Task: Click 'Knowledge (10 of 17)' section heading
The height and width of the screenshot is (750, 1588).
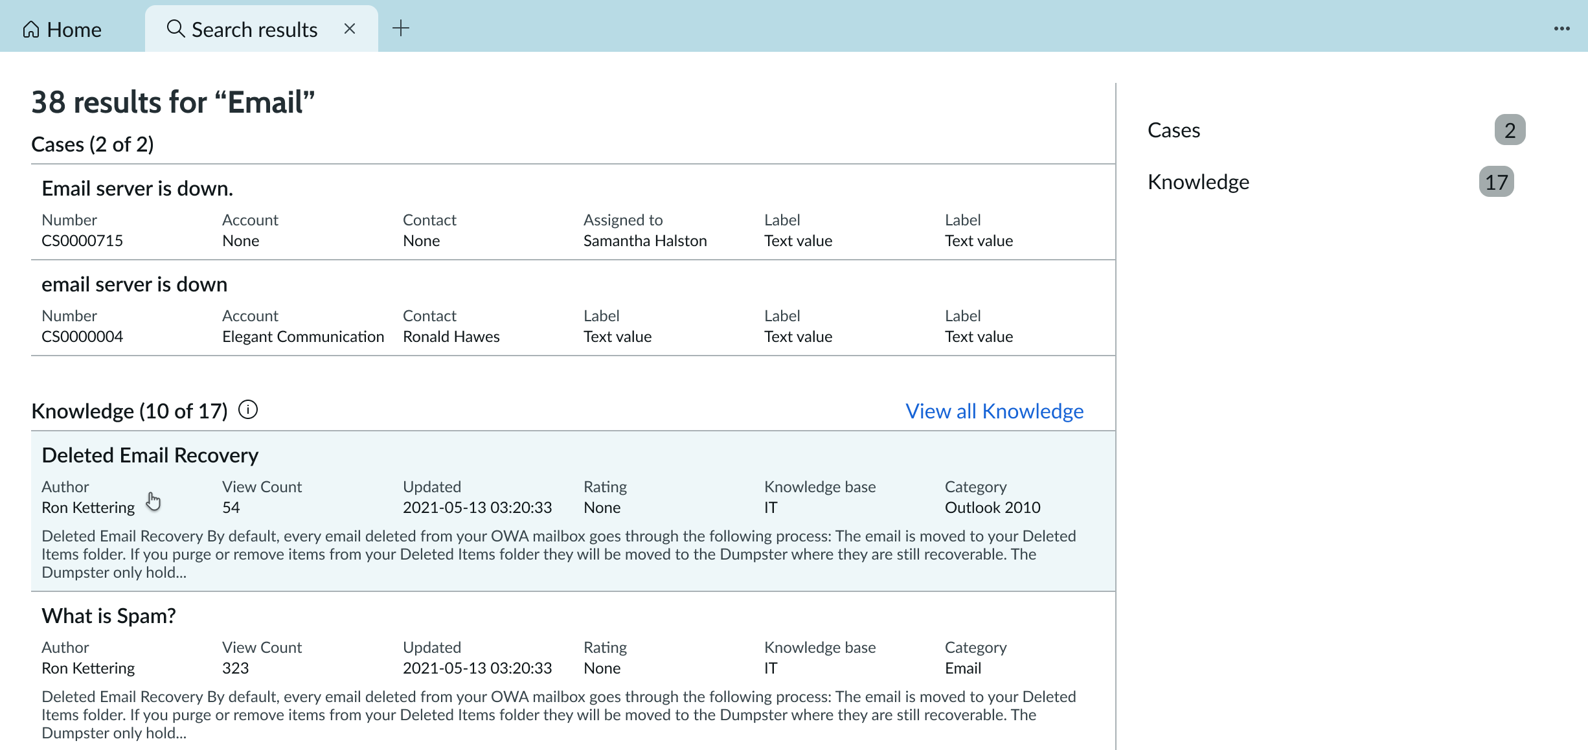Action: point(130,411)
